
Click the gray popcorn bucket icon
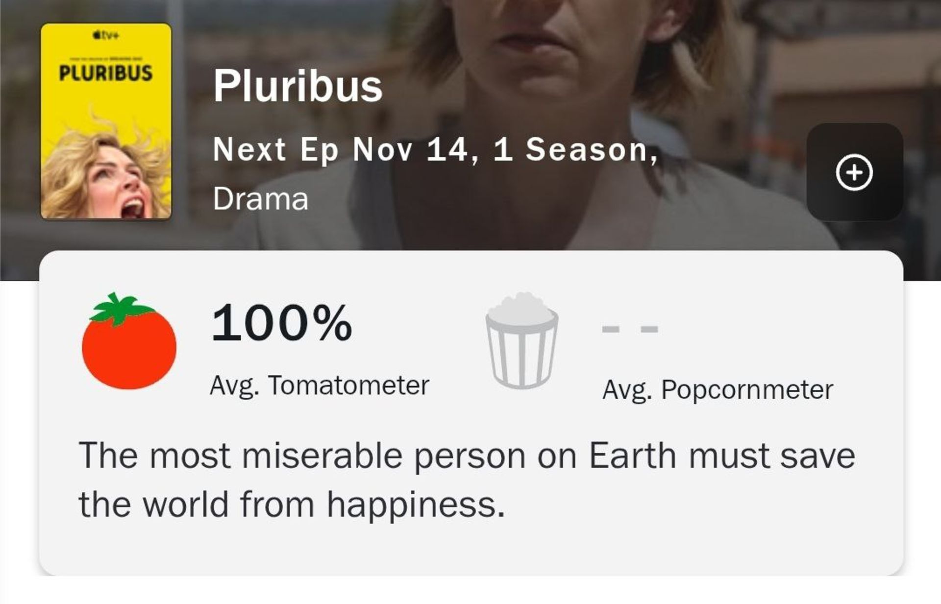click(521, 340)
